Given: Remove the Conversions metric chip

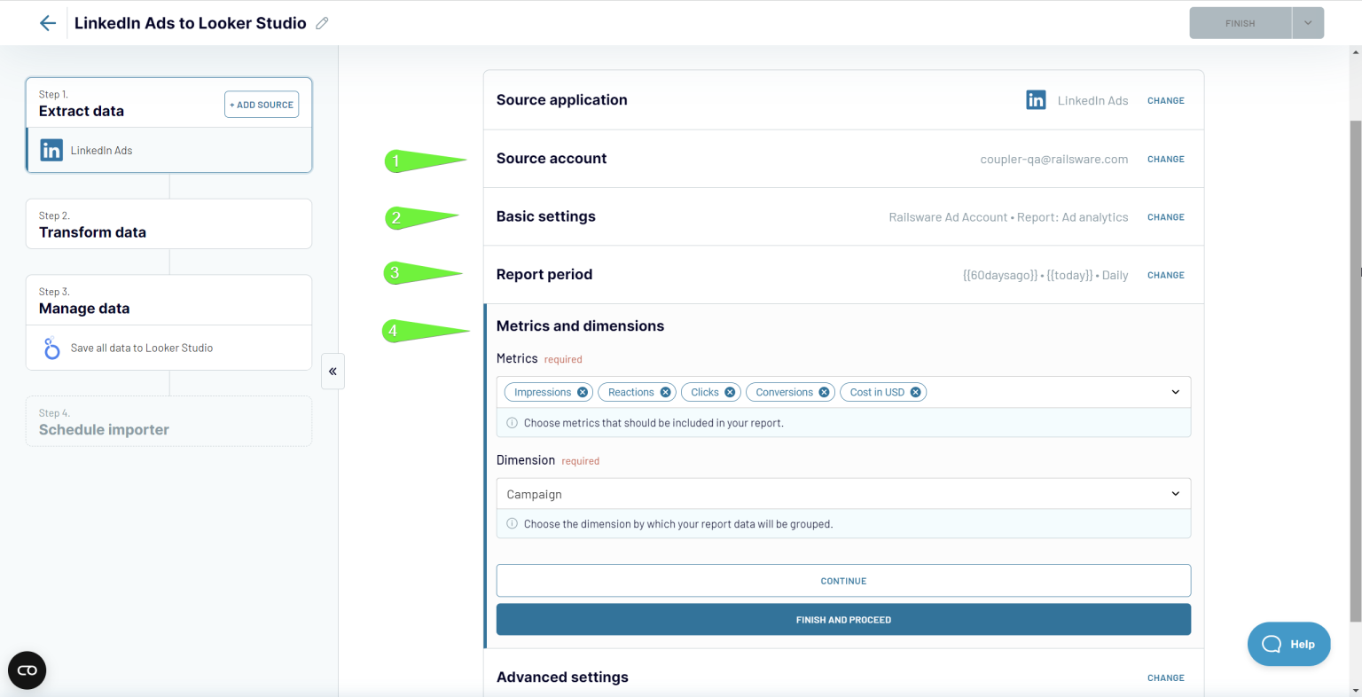Looking at the screenshot, I should pyautogui.click(x=824, y=391).
